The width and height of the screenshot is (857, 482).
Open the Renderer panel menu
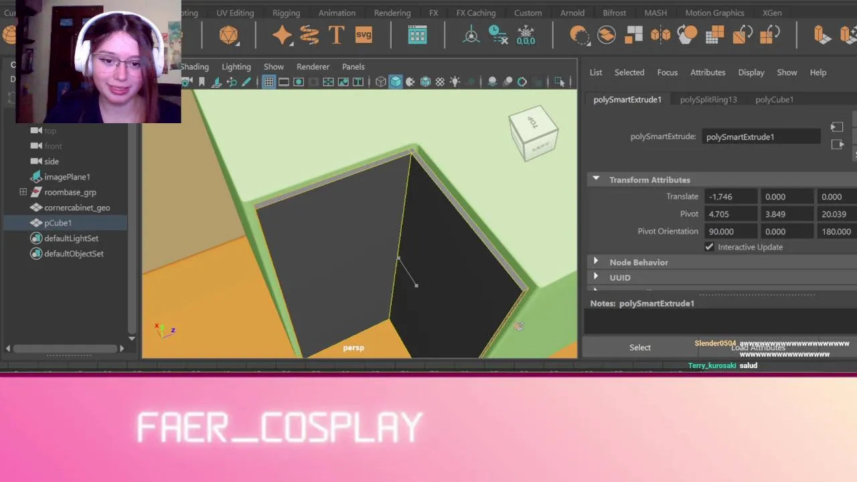[x=313, y=66]
